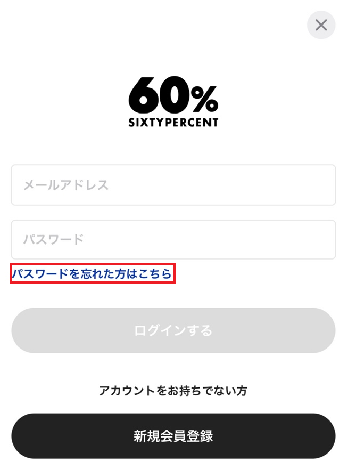Click the SIXTYPERCENT wordmark under the logo
Viewport: 348px width, 461px height.
(173, 122)
